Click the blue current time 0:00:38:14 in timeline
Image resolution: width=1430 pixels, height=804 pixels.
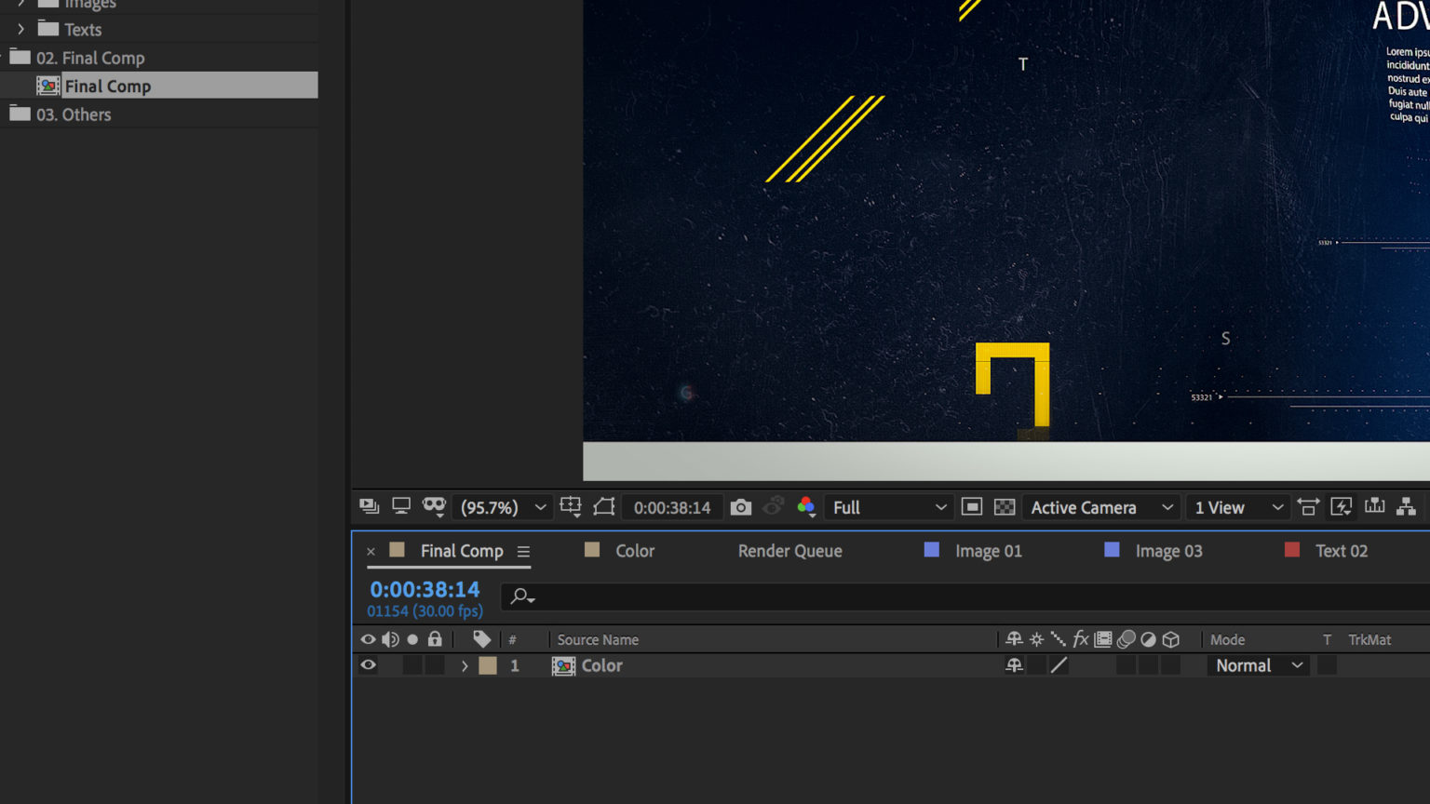tap(425, 589)
